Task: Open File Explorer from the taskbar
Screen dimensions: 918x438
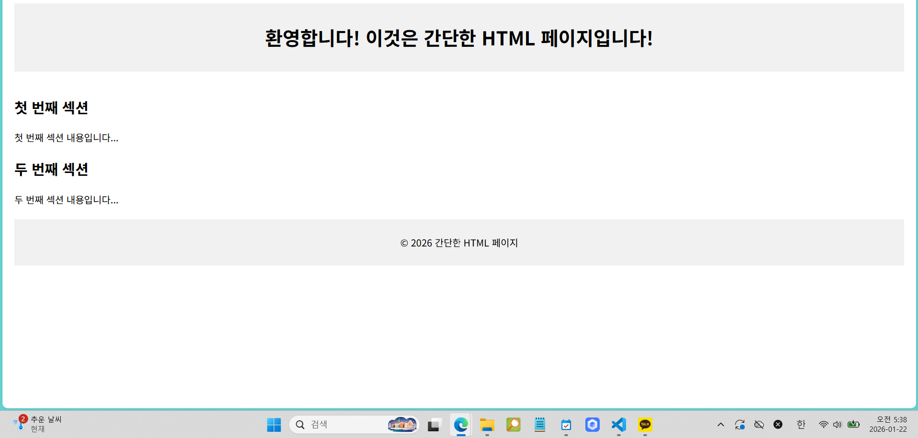Action: (x=487, y=425)
